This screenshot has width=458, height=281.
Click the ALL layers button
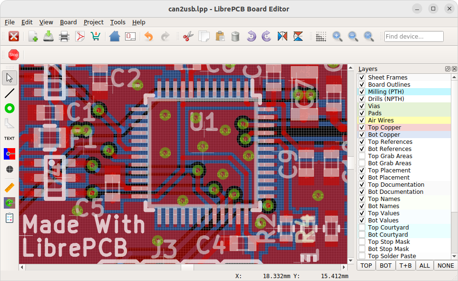[424, 265]
